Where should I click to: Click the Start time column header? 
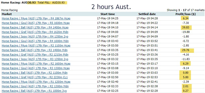click(x=108, y=14)
